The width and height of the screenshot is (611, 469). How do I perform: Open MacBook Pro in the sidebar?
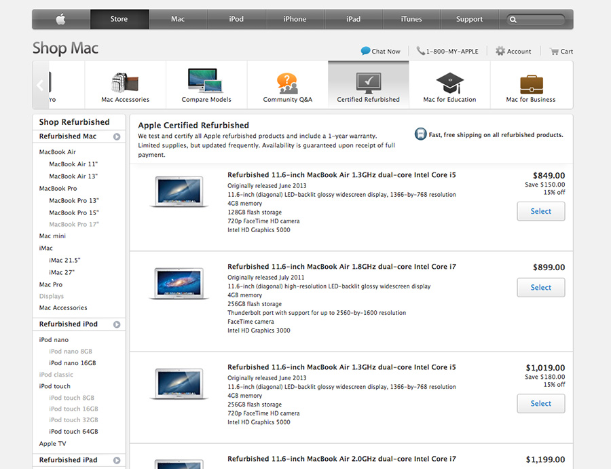[x=58, y=188]
